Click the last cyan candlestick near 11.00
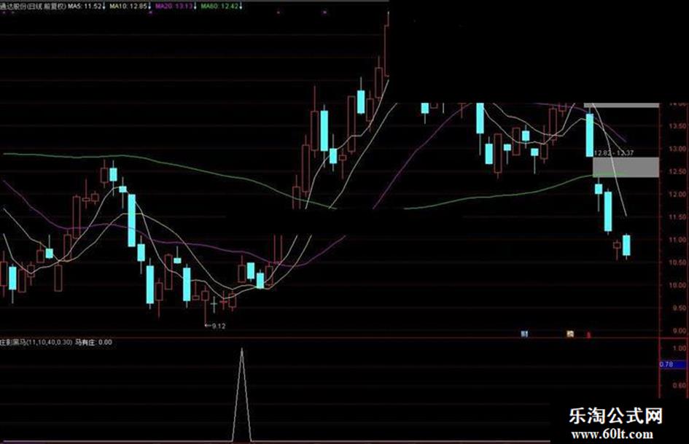Screen dimensions: 689x444 point(626,245)
